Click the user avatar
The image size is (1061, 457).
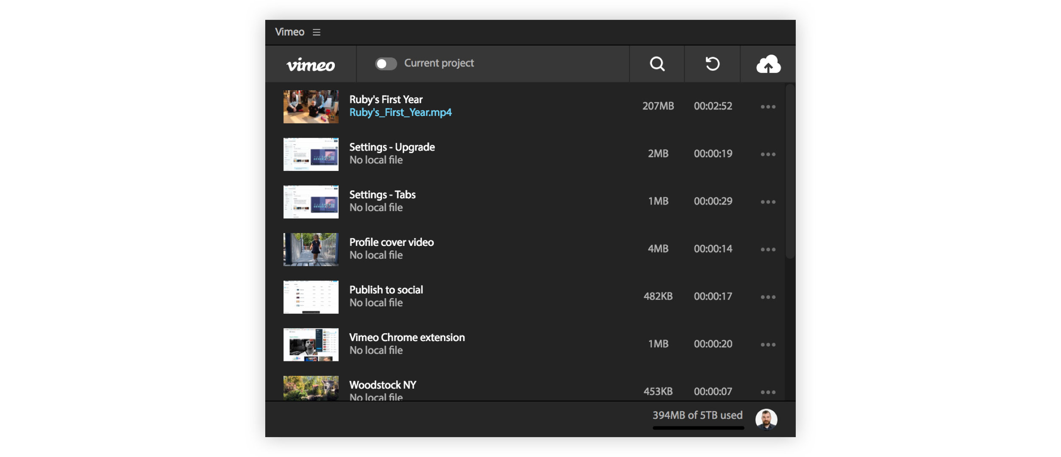tap(766, 419)
